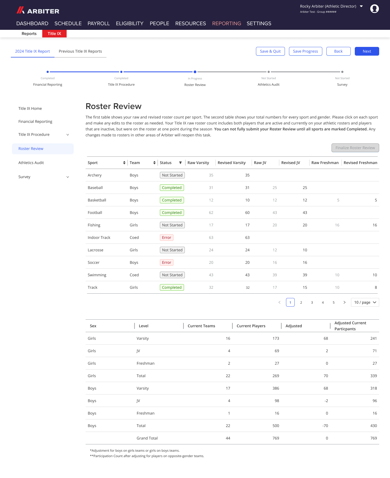Viewport: 390px width, 478px height.
Task: Open the Soccer sport row
Action: coord(233,262)
